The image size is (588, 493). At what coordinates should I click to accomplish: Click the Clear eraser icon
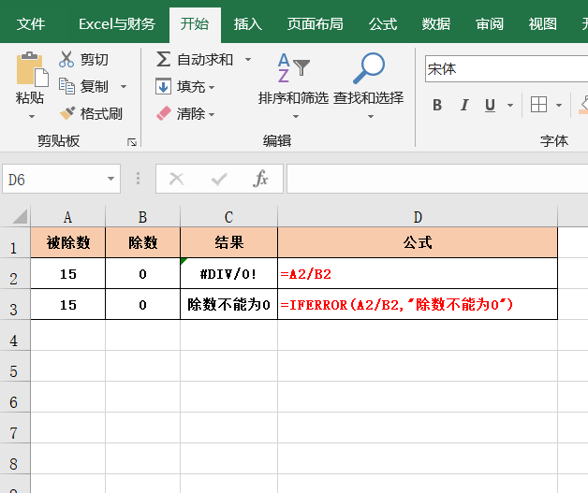coord(164,113)
